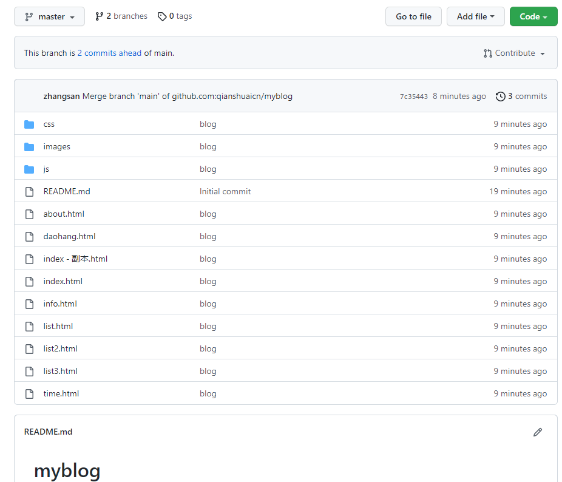
Task: Open the Initial commit message link
Action: point(225,191)
